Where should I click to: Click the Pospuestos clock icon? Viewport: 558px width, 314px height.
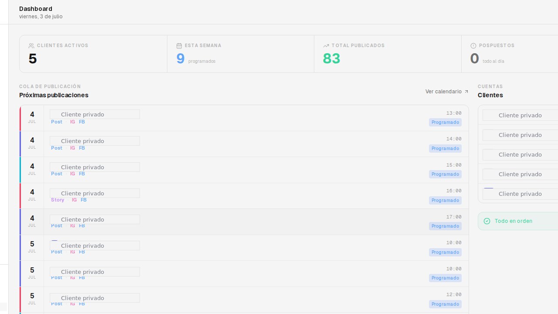(473, 46)
